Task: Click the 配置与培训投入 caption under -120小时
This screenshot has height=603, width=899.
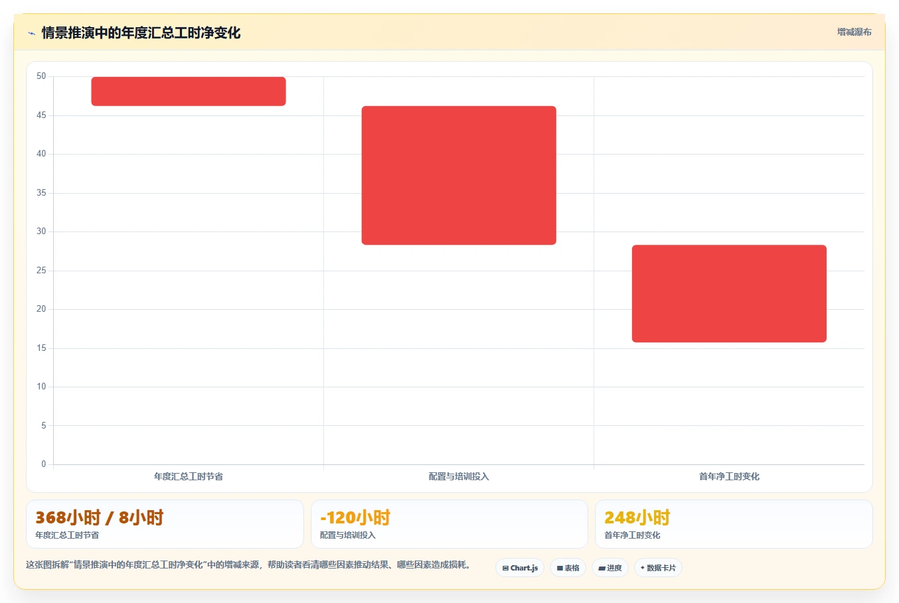Action: [x=348, y=535]
